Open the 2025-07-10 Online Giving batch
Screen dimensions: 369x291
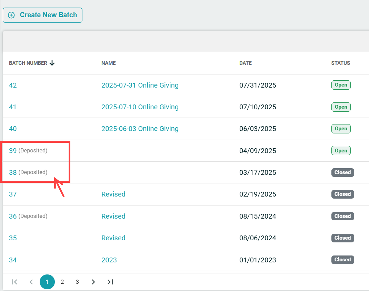coord(140,107)
